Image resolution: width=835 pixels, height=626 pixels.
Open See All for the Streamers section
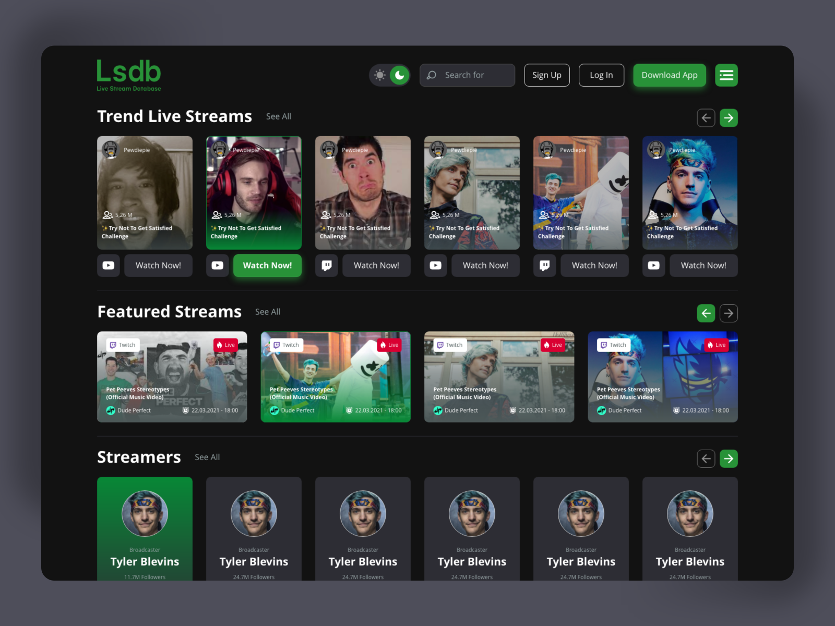pos(207,457)
